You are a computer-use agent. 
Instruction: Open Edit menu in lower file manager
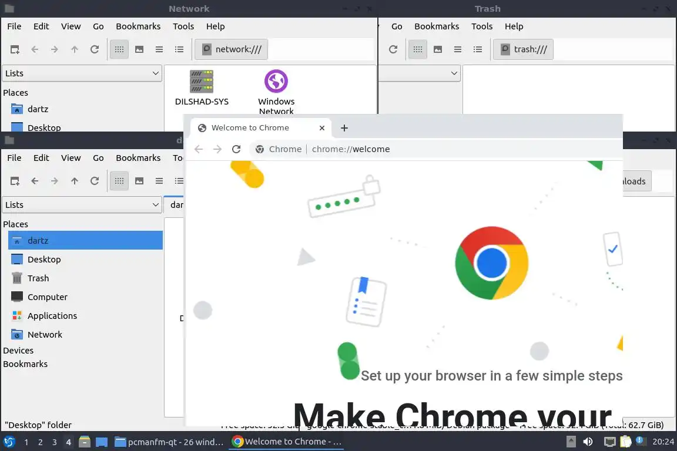pyautogui.click(x=41, y=158)
